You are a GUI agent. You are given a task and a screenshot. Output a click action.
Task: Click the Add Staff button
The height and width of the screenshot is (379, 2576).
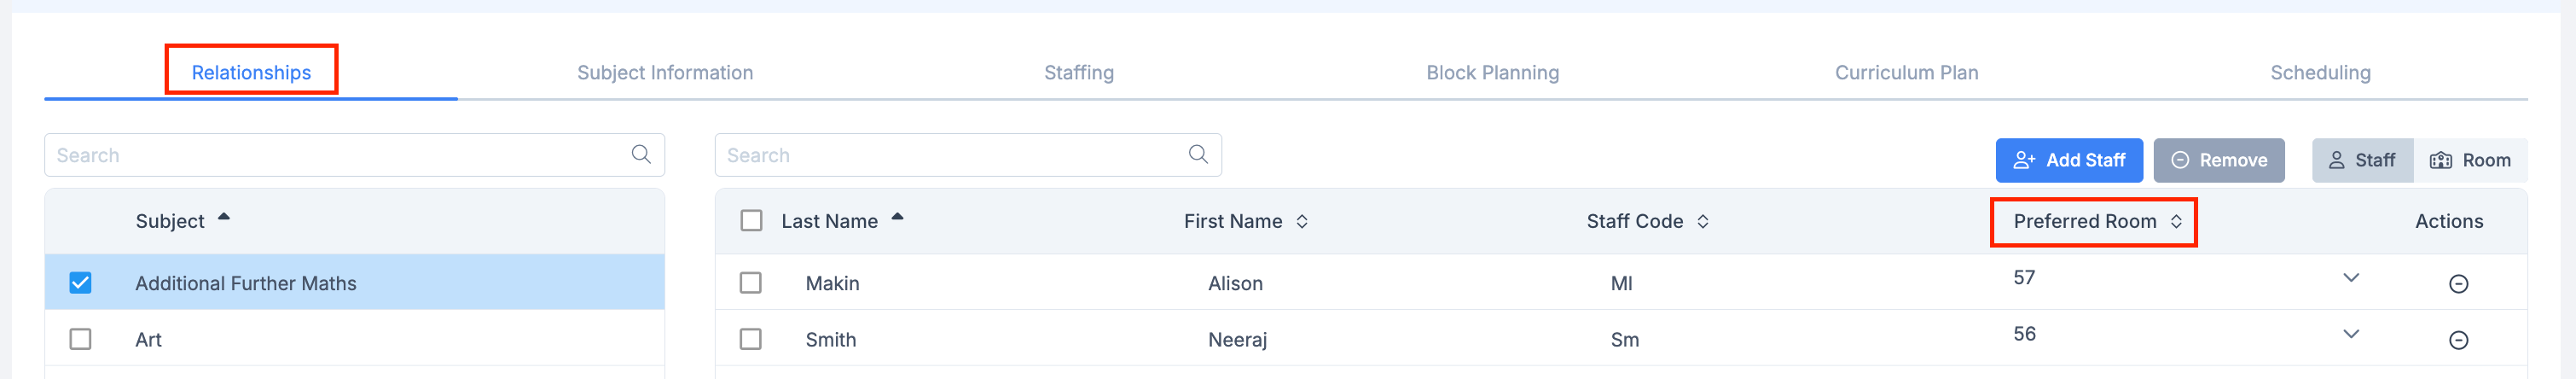coord(2068,161)
